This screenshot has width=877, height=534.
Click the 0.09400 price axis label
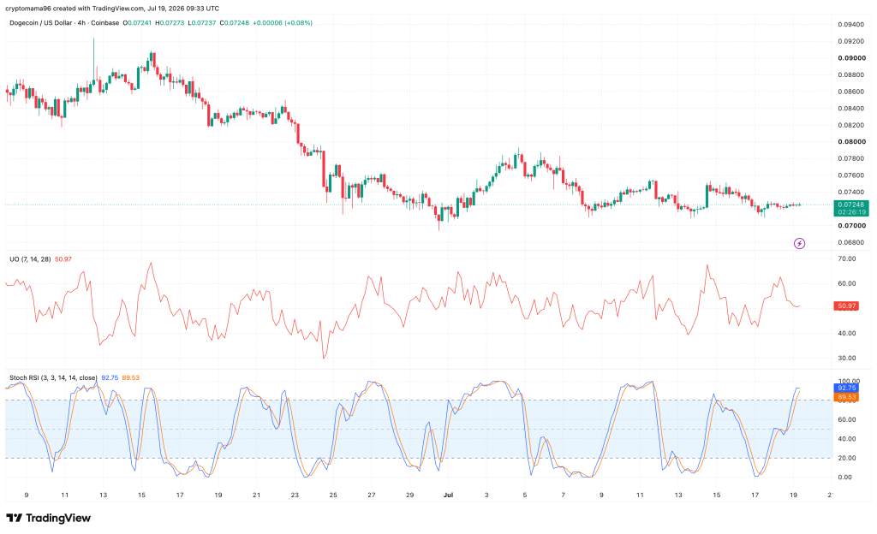pyautogui.click(x=851, y=25)
